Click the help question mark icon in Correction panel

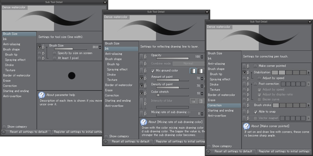(246, 126)
